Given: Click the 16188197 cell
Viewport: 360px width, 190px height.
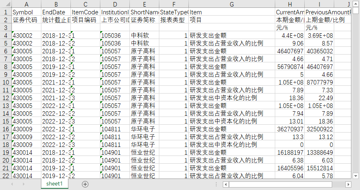Looking at the screenshot, I should click(290, 152).
